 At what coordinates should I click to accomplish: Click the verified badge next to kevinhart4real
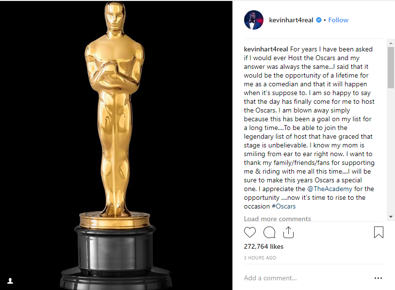(x=318, y=20)
